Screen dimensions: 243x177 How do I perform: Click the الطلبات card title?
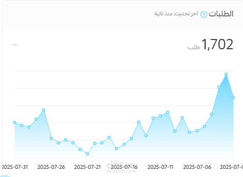click(x=221, y=14)
